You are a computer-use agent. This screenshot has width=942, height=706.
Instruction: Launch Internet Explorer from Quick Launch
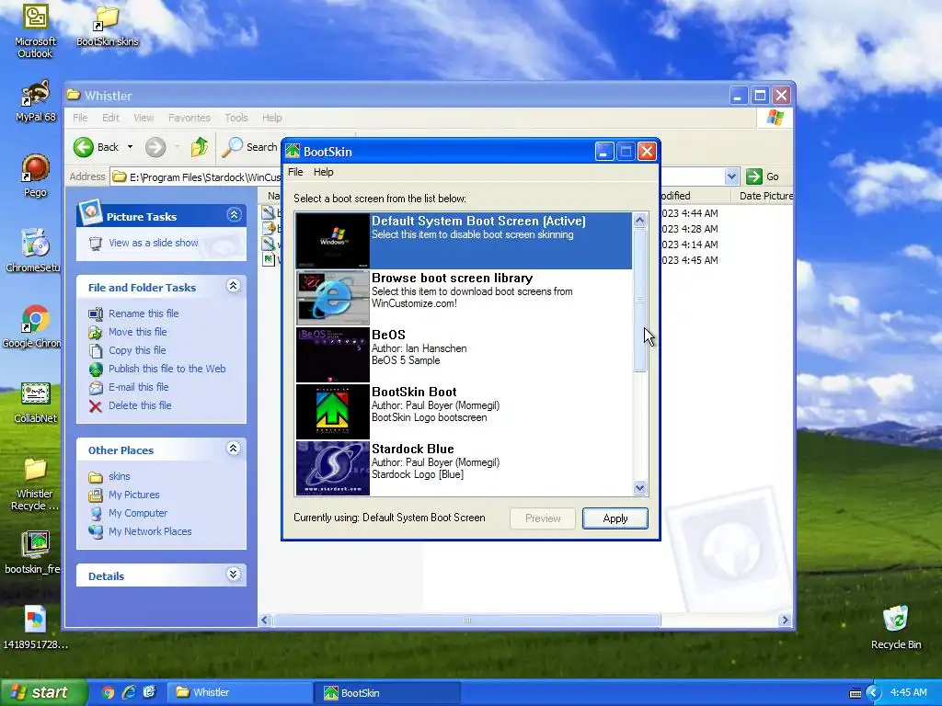tap(129, 693)
